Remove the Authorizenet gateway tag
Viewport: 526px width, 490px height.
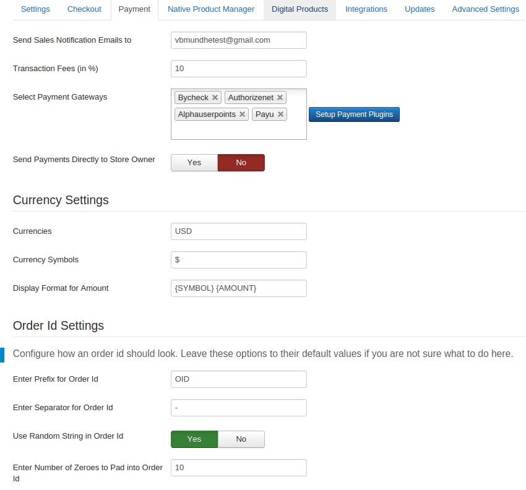click(x=280, y=98)
